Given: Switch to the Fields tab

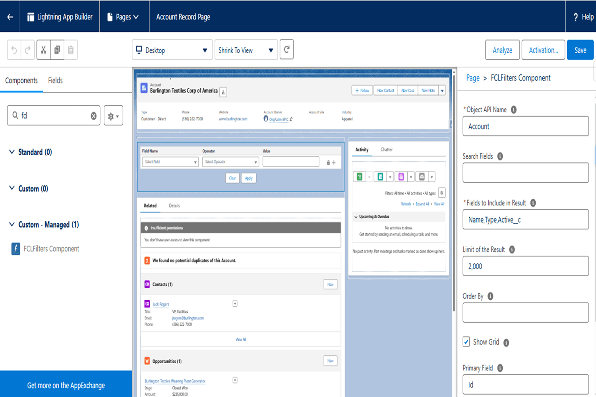Looking at the screenshot, I should coord(55,80).
